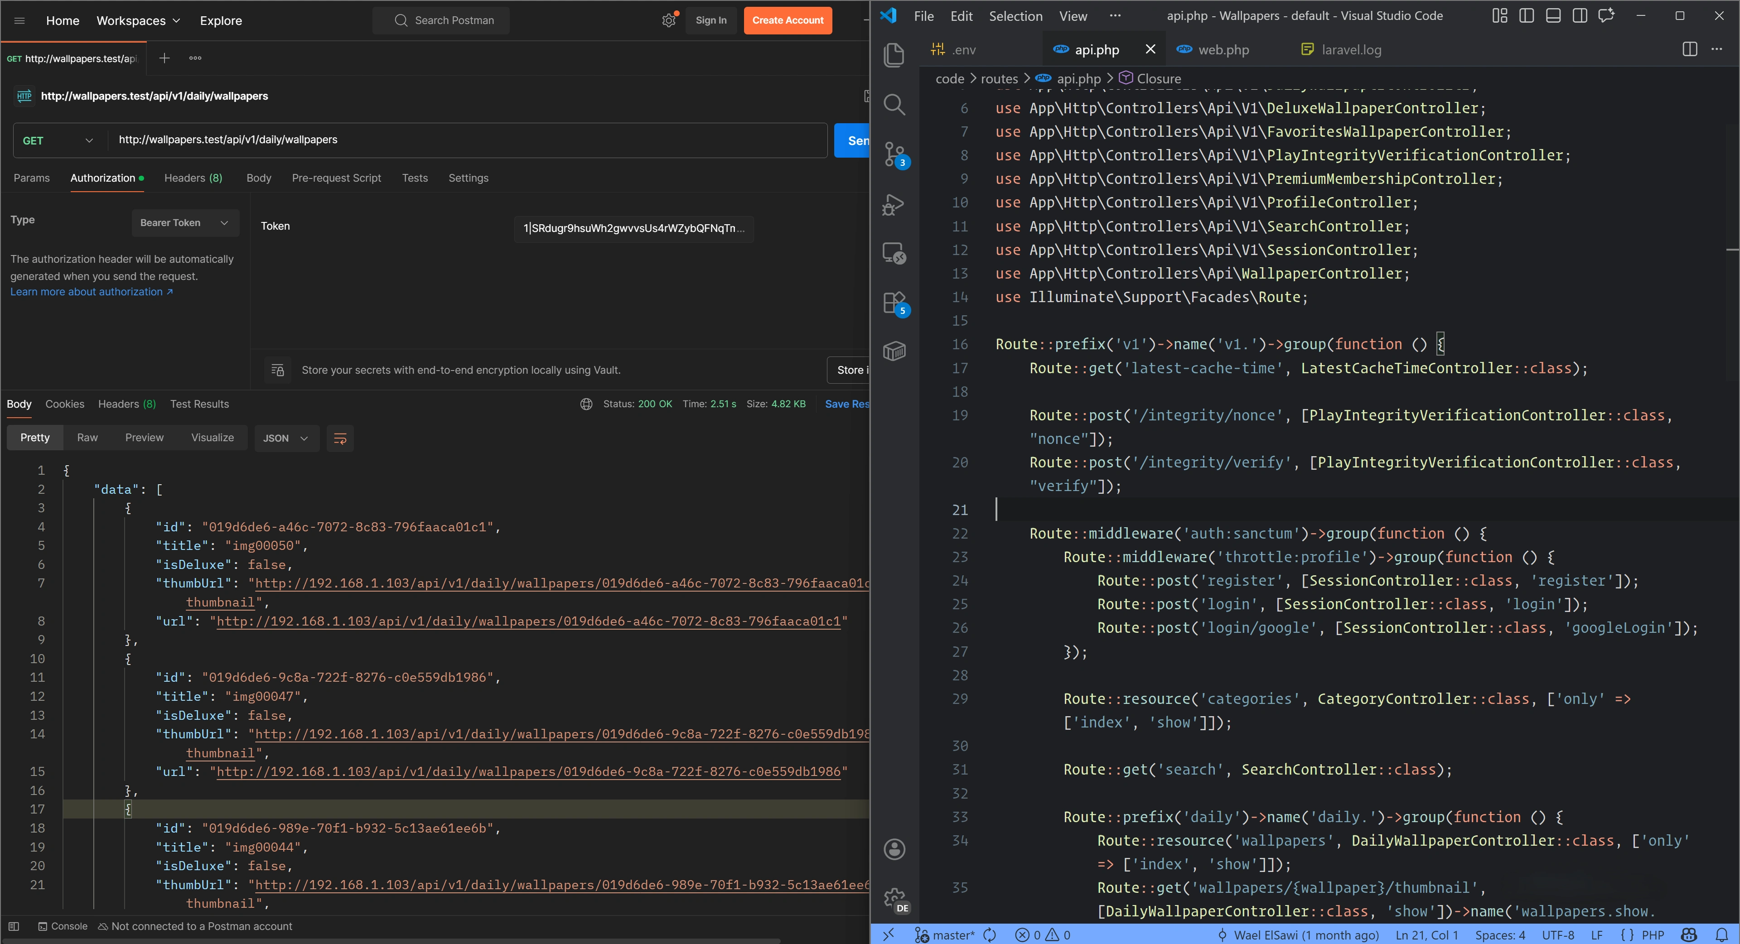Open JSON response format dropdown

pyautogui.click(x=286, y=438)
